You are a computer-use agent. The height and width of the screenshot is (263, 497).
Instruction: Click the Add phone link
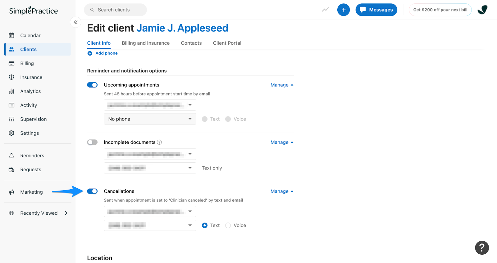[x=107, y=53]
